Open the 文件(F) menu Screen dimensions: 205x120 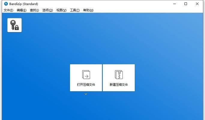coord(8,10)
